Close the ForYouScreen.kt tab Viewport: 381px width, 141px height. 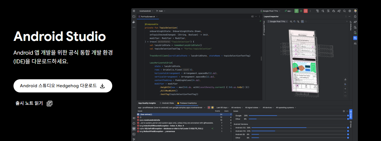click(x=157, y=16)
